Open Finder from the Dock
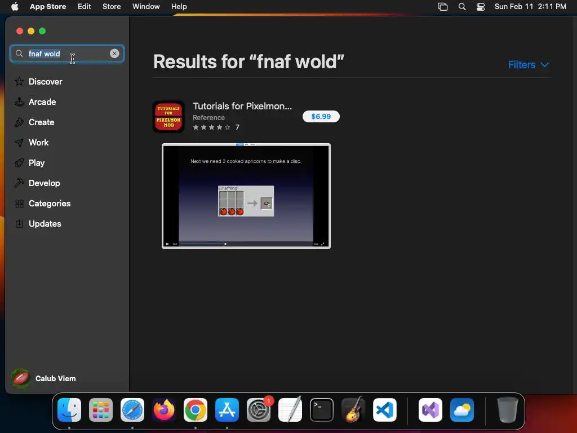Screen dimensions: 577x433 pyautogui.click(x=69, y=410)
